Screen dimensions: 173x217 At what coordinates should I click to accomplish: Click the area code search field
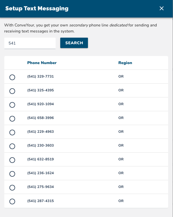pos(30,43)
